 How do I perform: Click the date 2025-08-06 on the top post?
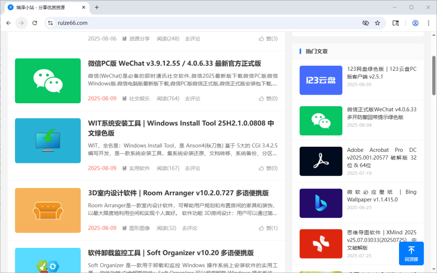(102, 39)
